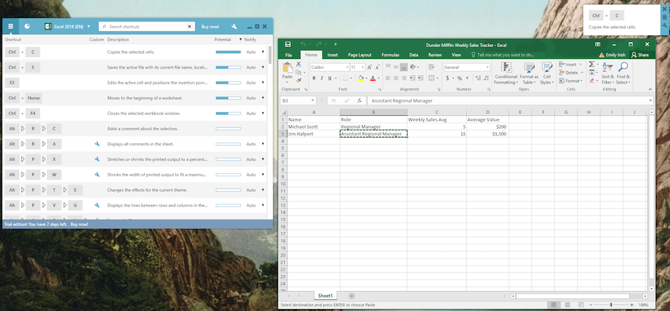Open Sort & Filter in Editing group
This screenshot has height=311, width=670.
click(x=608, y=73)
